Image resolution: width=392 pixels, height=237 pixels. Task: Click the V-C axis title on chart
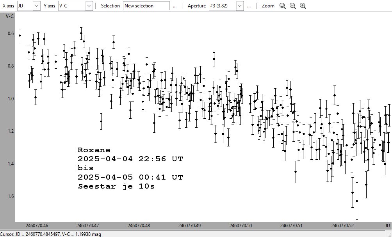[x=10, y=16]
